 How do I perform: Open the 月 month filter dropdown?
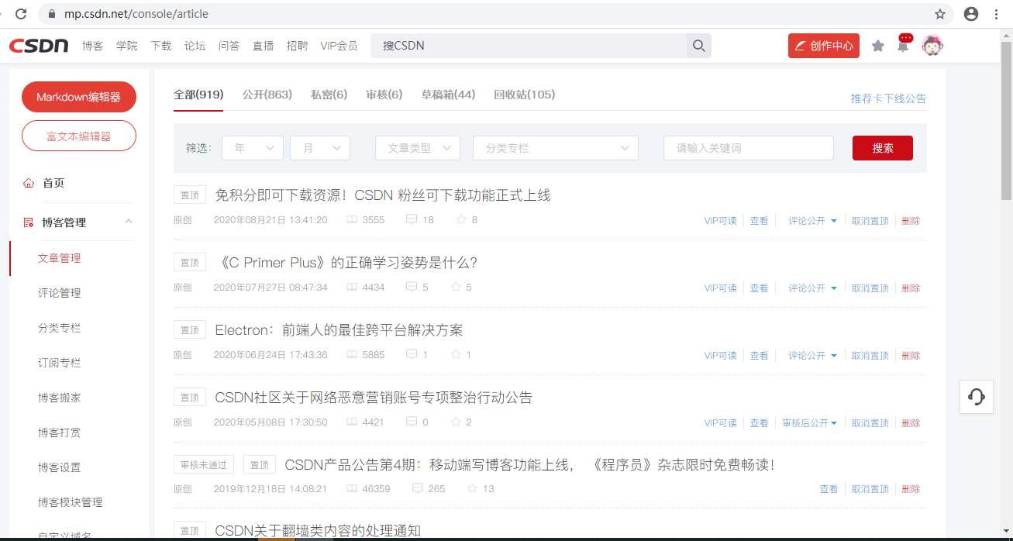click(320, 148)
